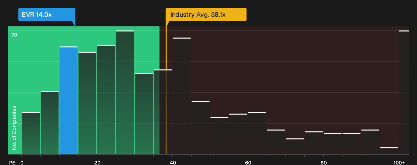417x165 pixels.
Task: Click the x-axis label 60
Action: (248, 162)
